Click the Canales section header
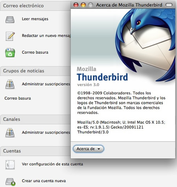The width and height of the screenshot is (177, 187). (x=35, y=119)
